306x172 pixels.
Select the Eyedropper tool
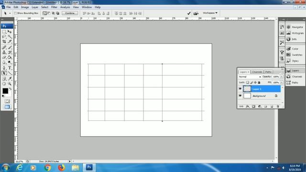point(10,79)
